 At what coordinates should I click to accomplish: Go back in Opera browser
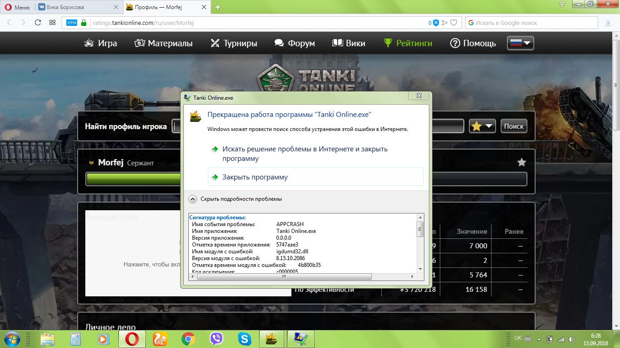coord(10,23)
